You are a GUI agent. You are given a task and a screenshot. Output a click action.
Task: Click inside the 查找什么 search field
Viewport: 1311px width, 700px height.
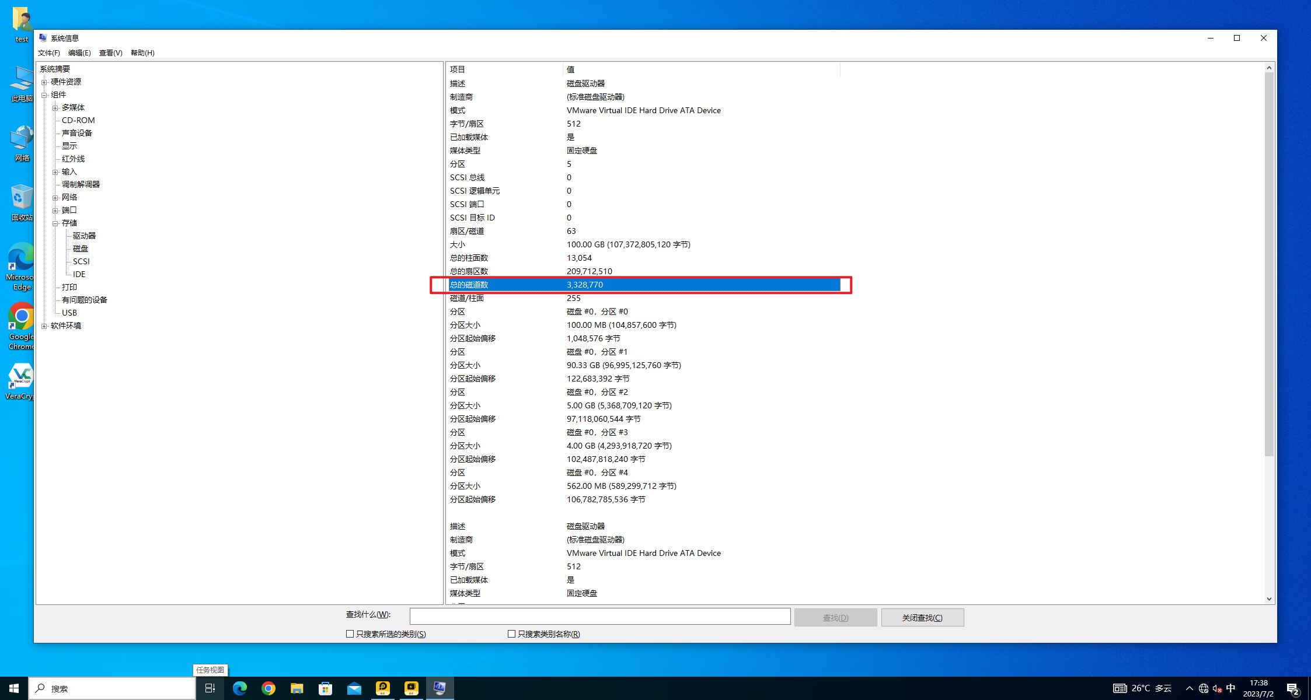600,616
